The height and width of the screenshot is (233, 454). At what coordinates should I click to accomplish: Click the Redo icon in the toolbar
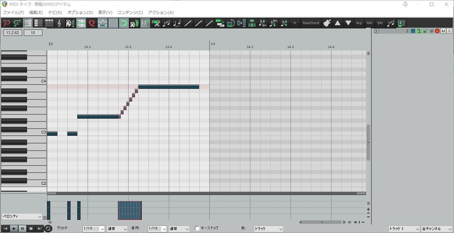click(17, 23)
